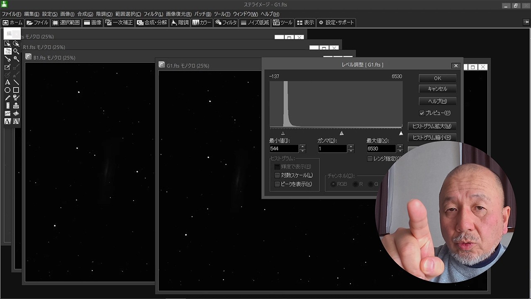
Task: Open the line graph tool
Action: pos(7,113)
